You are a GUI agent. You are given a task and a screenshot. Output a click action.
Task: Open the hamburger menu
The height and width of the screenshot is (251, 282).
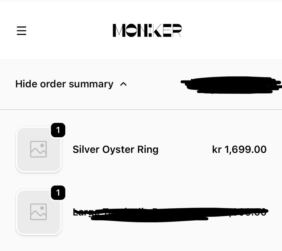pos(21,31)
